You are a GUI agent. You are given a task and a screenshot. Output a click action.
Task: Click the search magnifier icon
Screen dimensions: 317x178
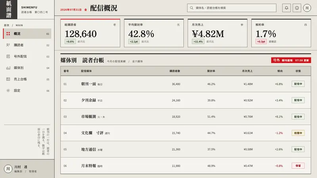(x=191, y=8)
